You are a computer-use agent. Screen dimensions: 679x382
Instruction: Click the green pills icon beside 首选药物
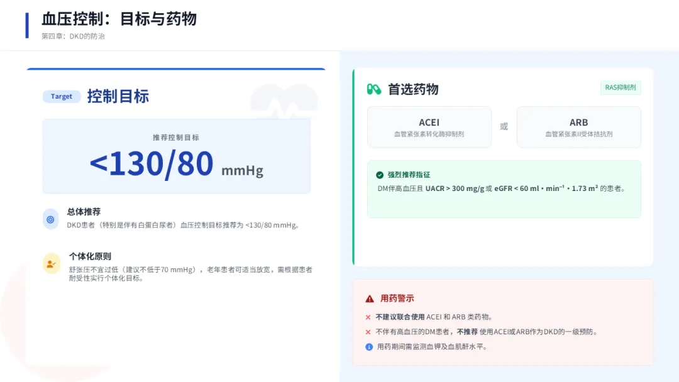373,89
